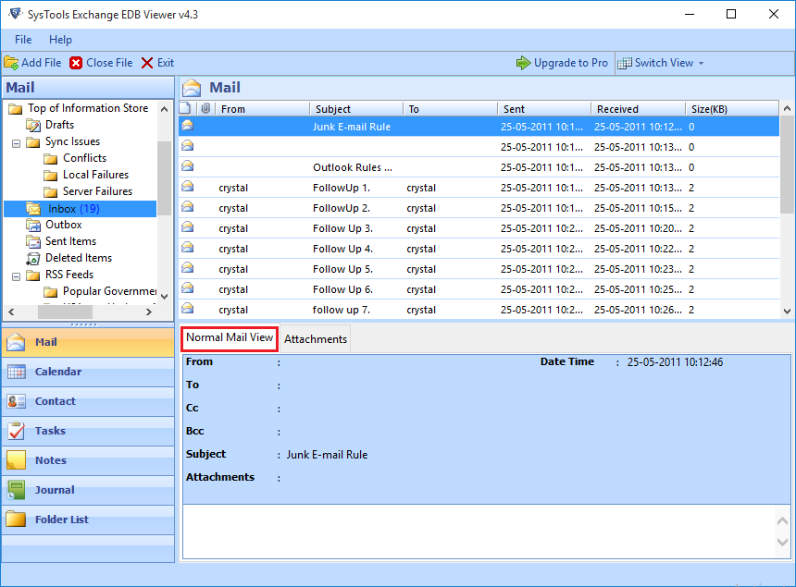Click the Calendar icon in navigation pane
Screen dimensions: 796x587
point(17,372)
